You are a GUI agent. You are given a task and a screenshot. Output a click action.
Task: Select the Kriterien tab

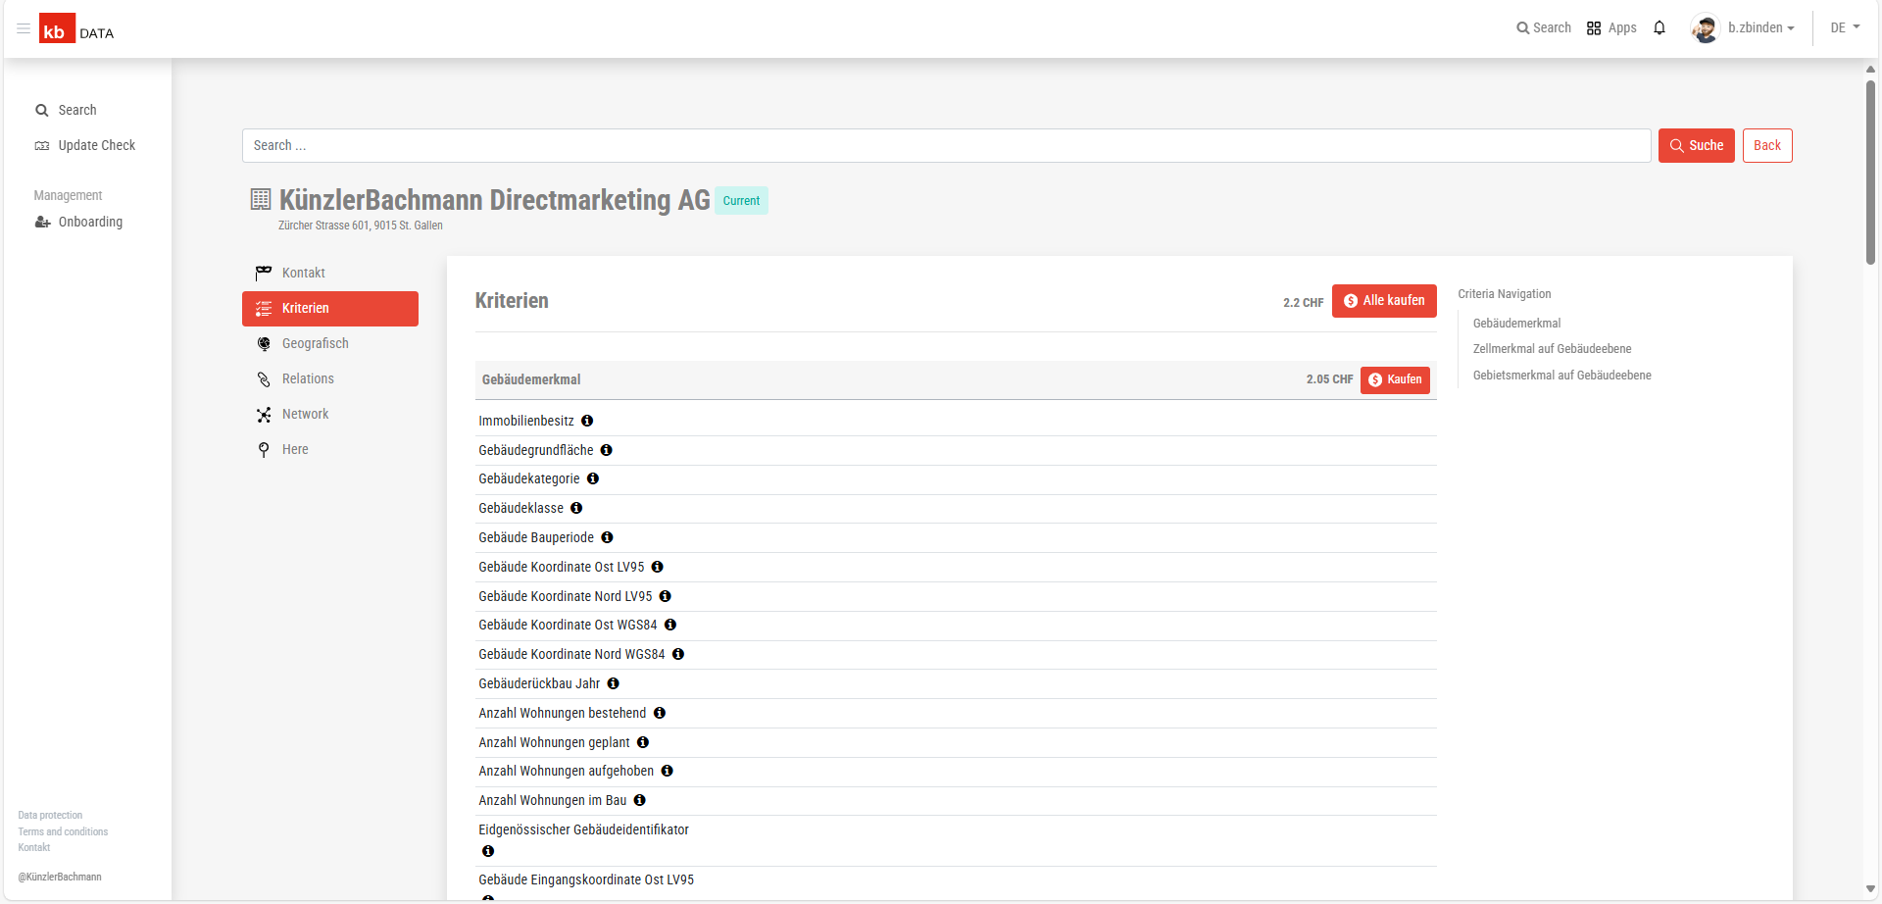coord(330,308)
